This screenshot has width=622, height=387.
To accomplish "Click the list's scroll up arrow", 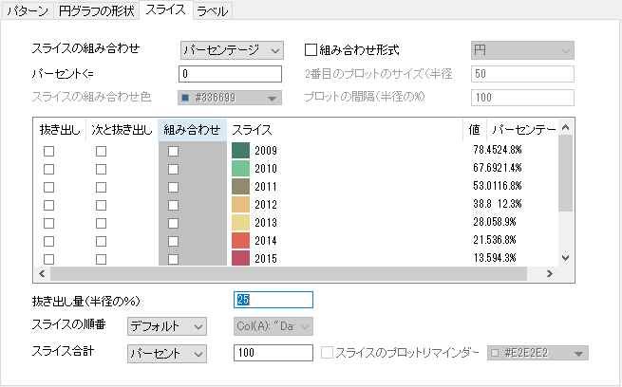I will [x=566, y=127].
